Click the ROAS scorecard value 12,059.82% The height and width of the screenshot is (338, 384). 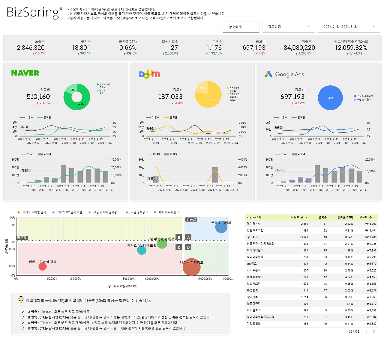pos(351,48)
